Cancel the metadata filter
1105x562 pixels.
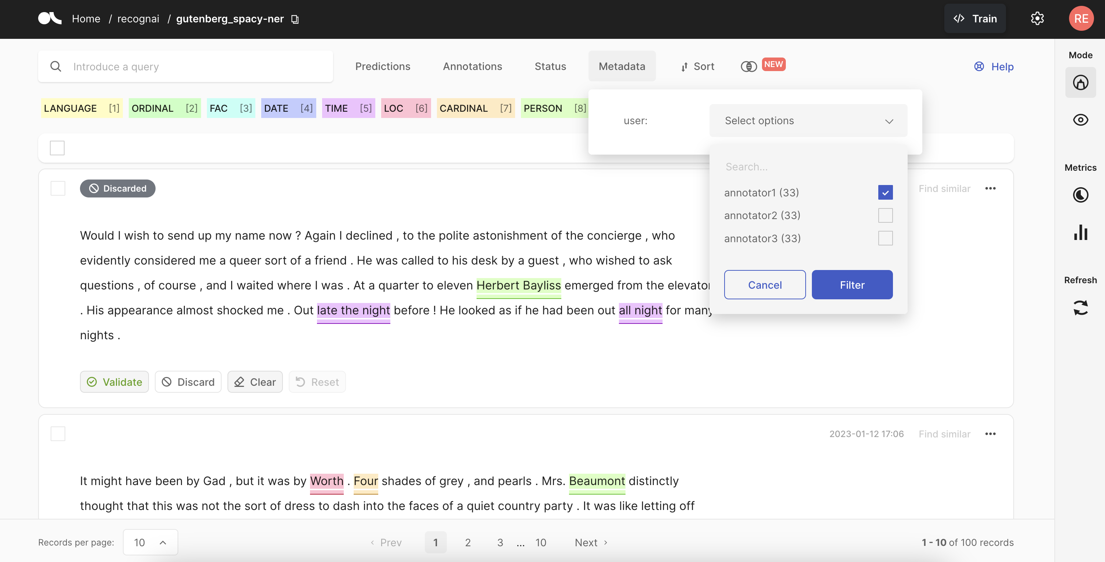tap(765, 285)
